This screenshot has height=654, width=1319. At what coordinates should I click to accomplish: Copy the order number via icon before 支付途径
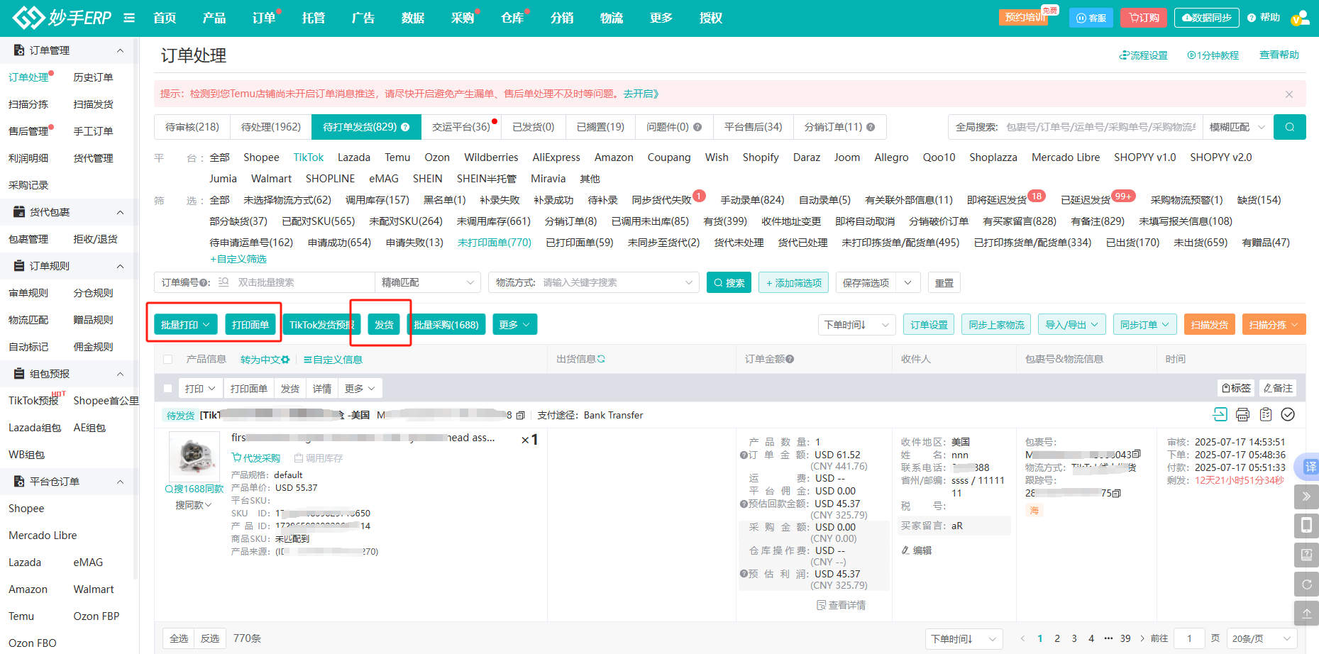pyautogui.click(x=520, y=415)
